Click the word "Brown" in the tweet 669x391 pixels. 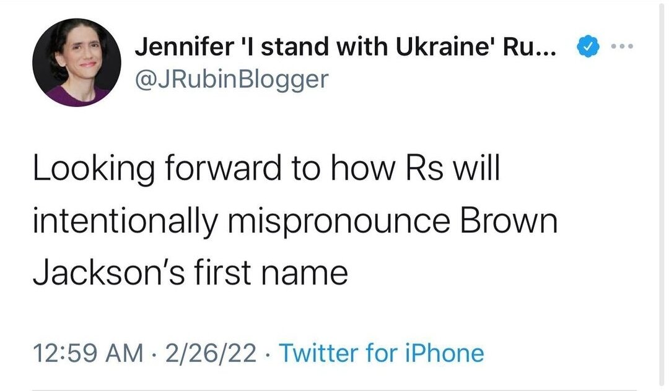(x=507, y=221)
